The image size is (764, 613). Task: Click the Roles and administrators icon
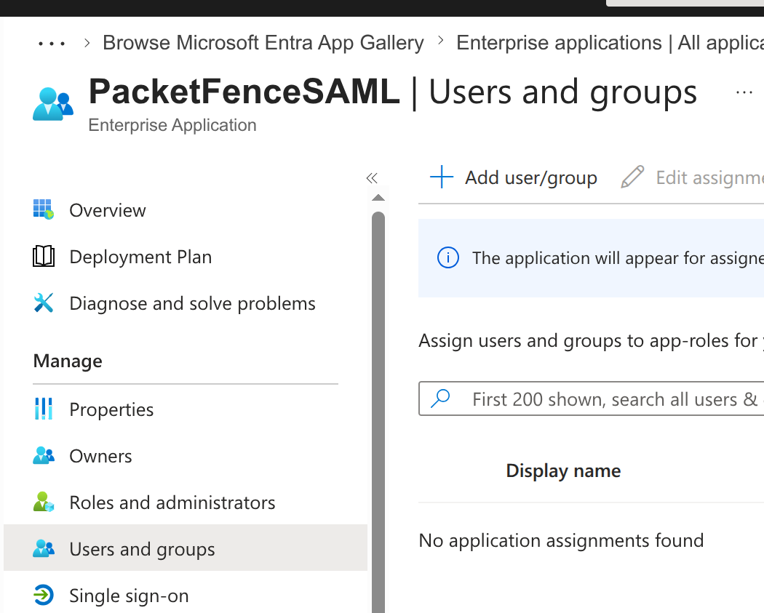pyautogui.click(x=44, y=502)
